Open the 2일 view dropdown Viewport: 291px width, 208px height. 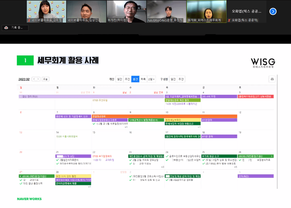[151, 79]
